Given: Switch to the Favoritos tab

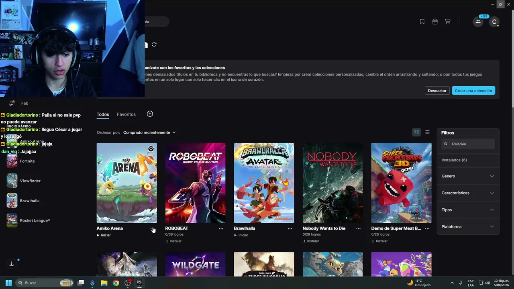Looking at the screenshot, I should [x=126, y=114].
